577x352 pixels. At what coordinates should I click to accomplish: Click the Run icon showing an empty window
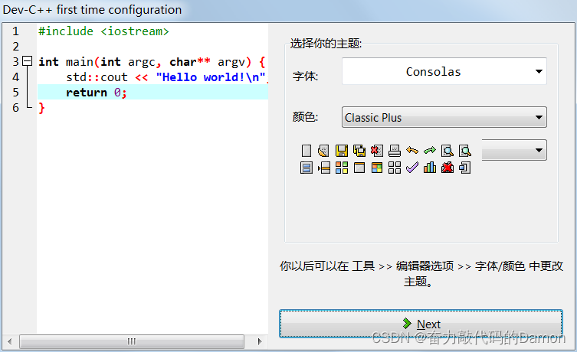(359, 168)
